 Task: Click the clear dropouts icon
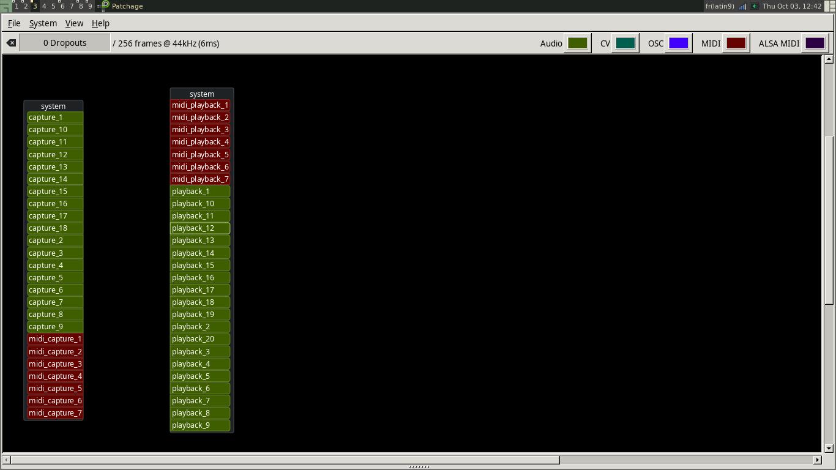pos(11,43)
